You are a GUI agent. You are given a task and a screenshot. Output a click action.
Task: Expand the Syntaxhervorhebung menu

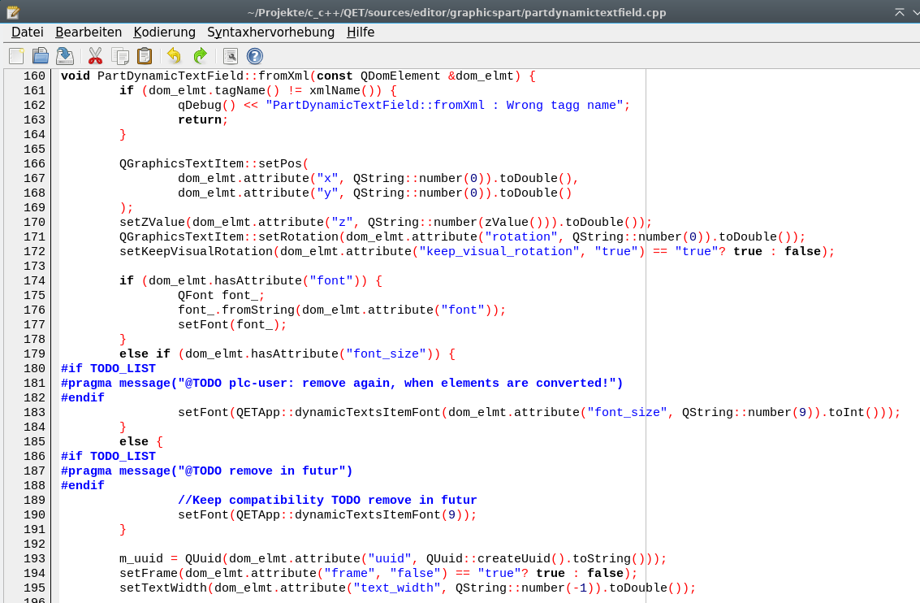tap(270, 33)
